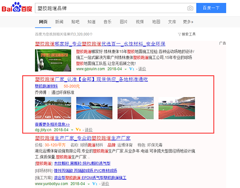Click the V1 badge next to www.gzxiulin.com

[x=132, y=69]
